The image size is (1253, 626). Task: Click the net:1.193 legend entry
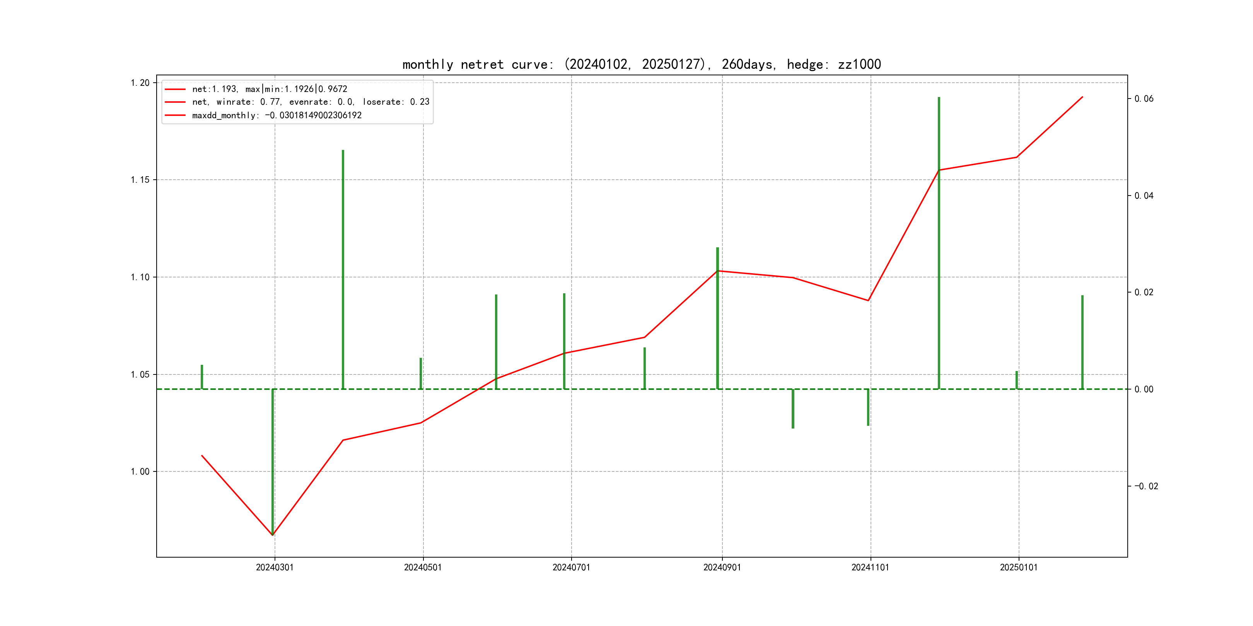tap(270, 89)
